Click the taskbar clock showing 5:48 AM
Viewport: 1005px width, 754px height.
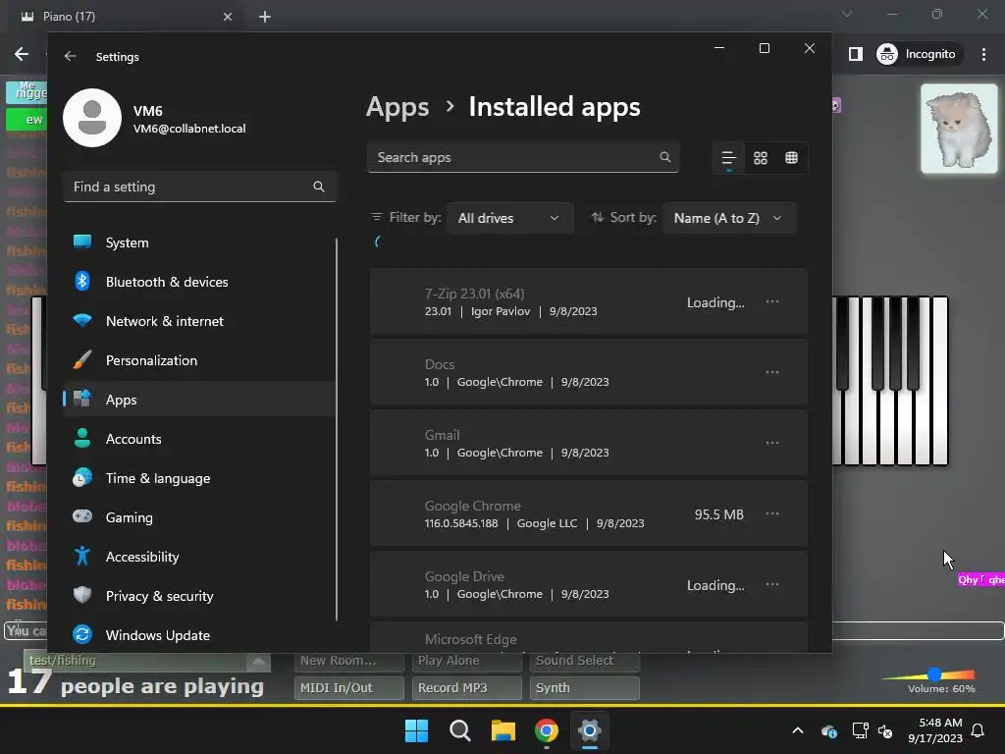pos(935,730)
